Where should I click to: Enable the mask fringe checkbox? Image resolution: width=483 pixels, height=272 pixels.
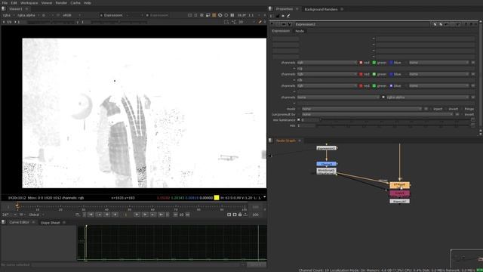pos(462,109)
